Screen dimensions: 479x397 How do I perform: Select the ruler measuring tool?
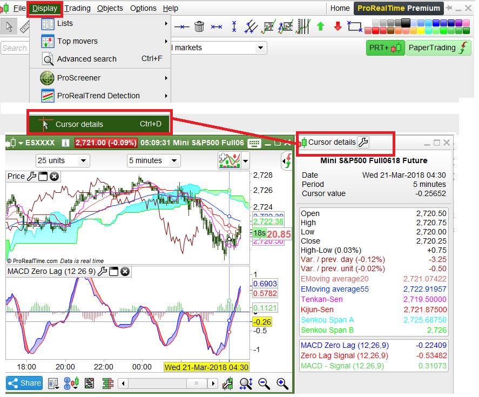[24, 26]
